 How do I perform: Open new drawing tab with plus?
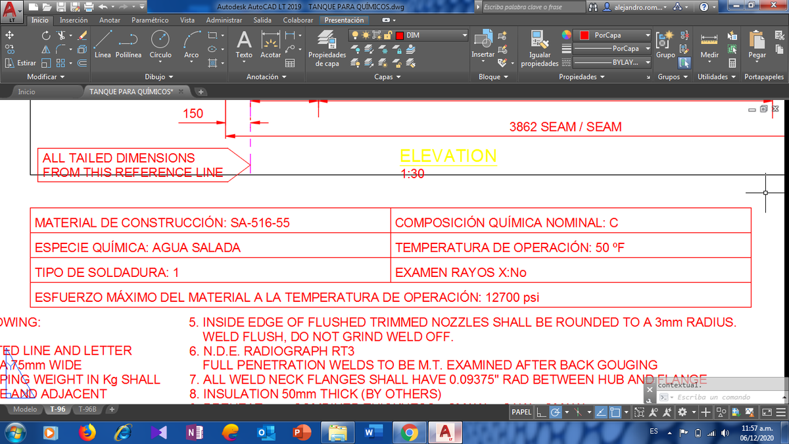[x=201, y=91]
